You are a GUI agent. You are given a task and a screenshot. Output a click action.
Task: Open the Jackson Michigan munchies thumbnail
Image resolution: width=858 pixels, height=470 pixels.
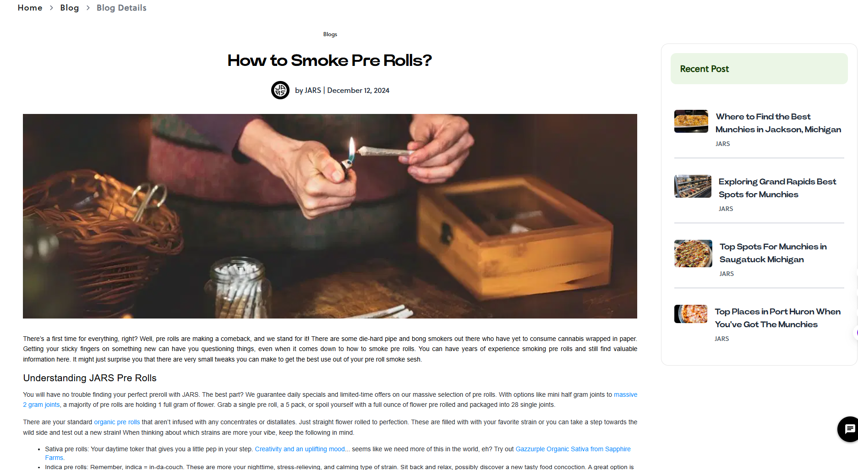(691, 121)
